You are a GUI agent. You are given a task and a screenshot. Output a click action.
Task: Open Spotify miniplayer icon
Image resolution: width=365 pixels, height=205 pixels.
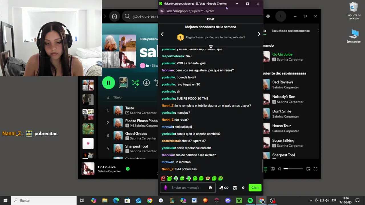(x=308, y=169)
